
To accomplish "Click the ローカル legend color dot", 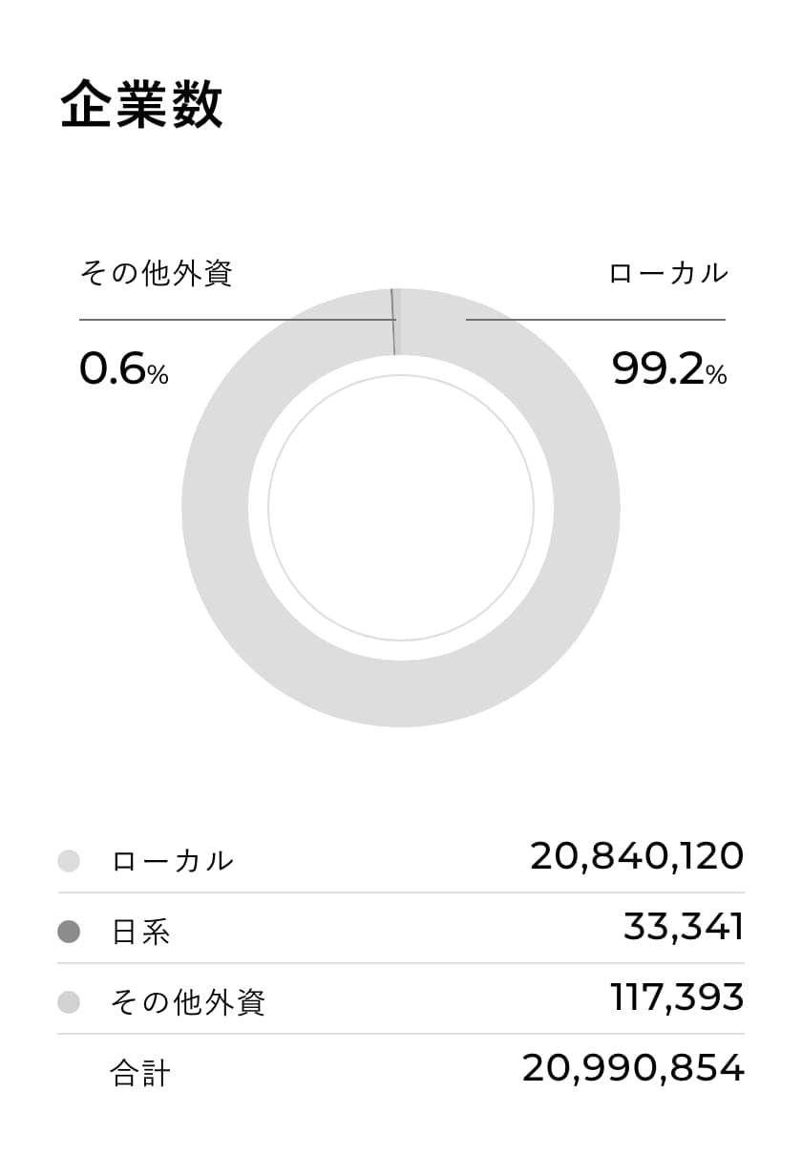I will 69,861.
